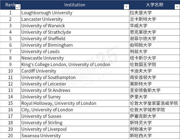
Task: Select the 伦敦大学城市学院 cell
Action: [154, 110]
